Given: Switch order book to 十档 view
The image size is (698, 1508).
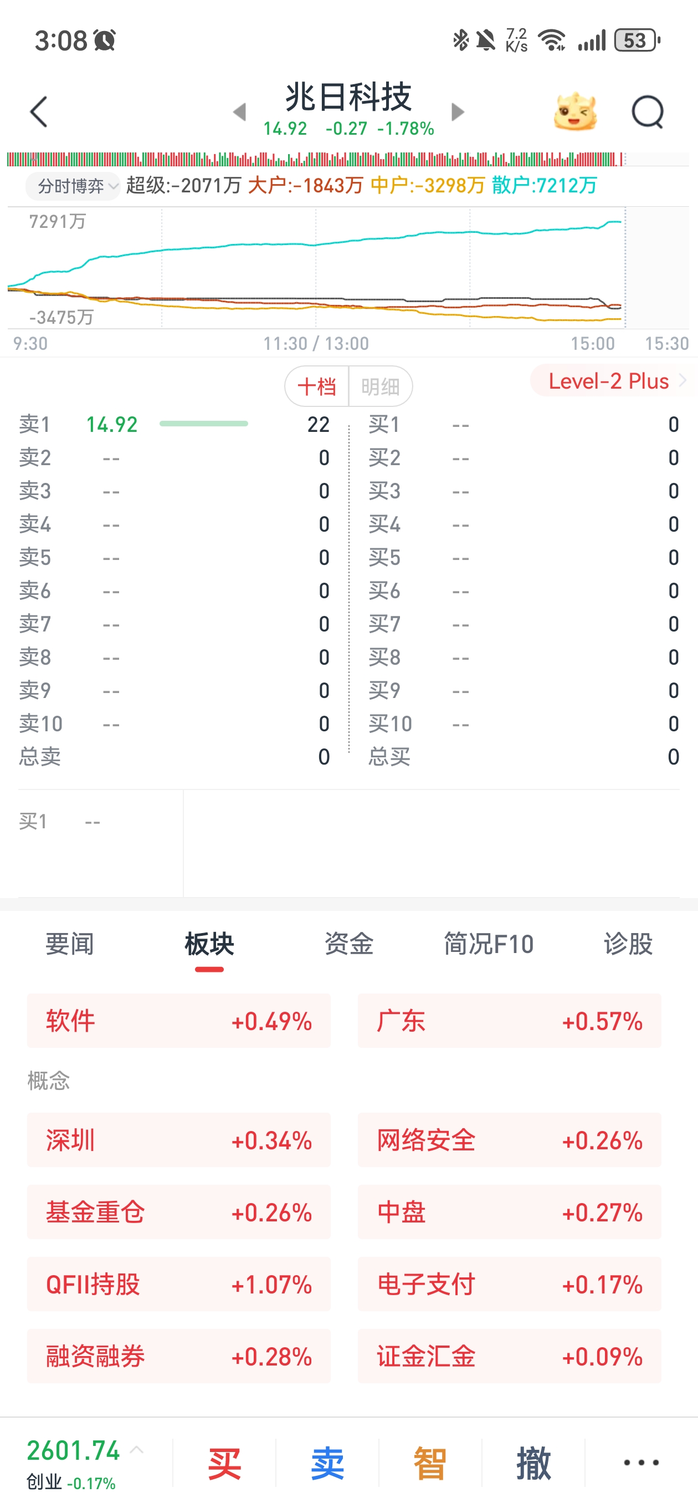Looking at the screenshot, I should tap(316, 386).
